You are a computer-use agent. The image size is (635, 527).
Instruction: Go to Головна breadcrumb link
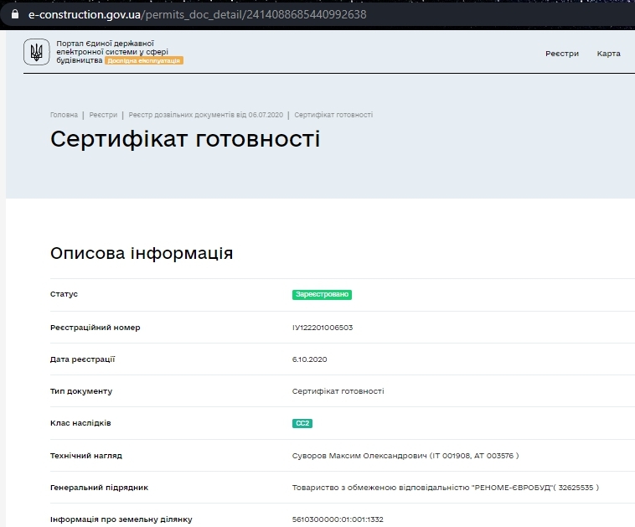coord(64,115)
